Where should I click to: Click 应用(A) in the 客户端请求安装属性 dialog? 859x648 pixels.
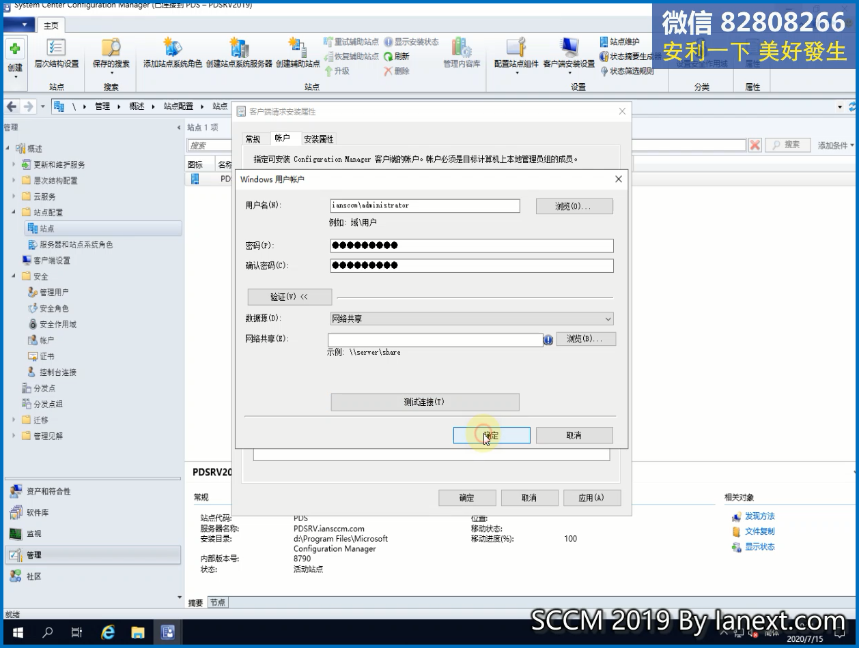pos(591,498)
